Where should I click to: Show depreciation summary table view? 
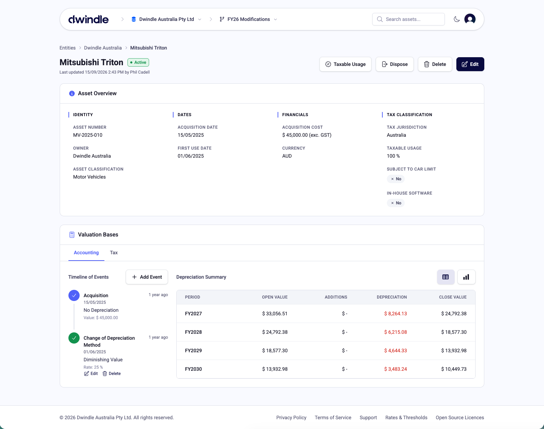coord(446,277)
